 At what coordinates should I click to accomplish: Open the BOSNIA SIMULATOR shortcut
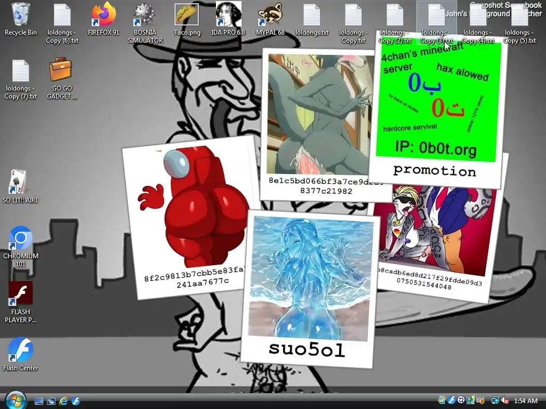pyautogui.click(x=145, y=23)
